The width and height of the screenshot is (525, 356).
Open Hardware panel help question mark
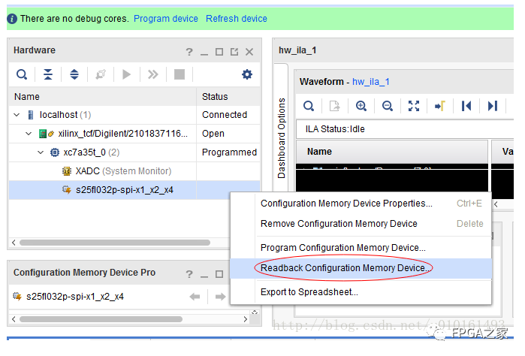[189, 52]
